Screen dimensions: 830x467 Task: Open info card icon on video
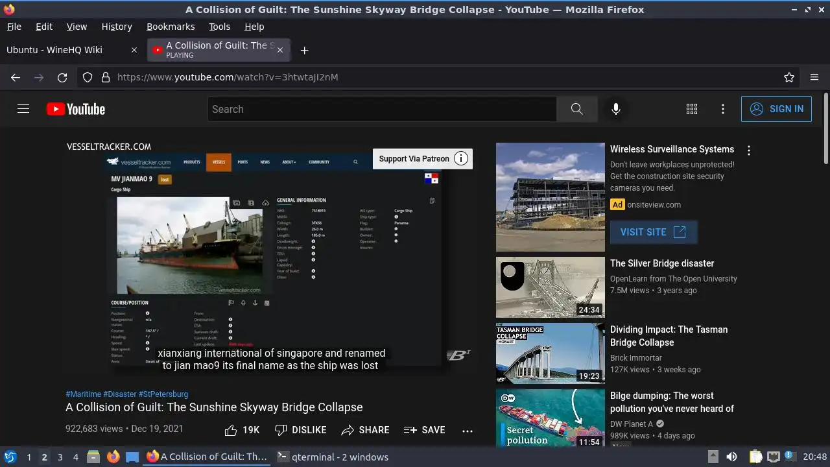(x=461, y=159)
